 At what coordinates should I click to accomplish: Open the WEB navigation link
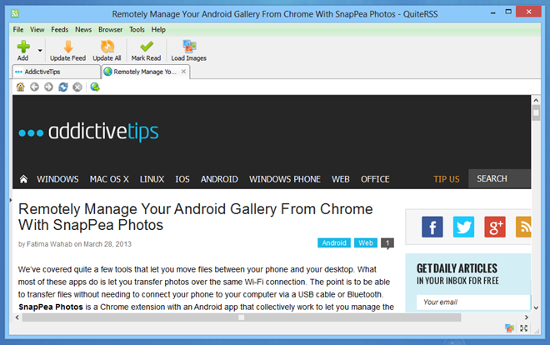[341, 179]
